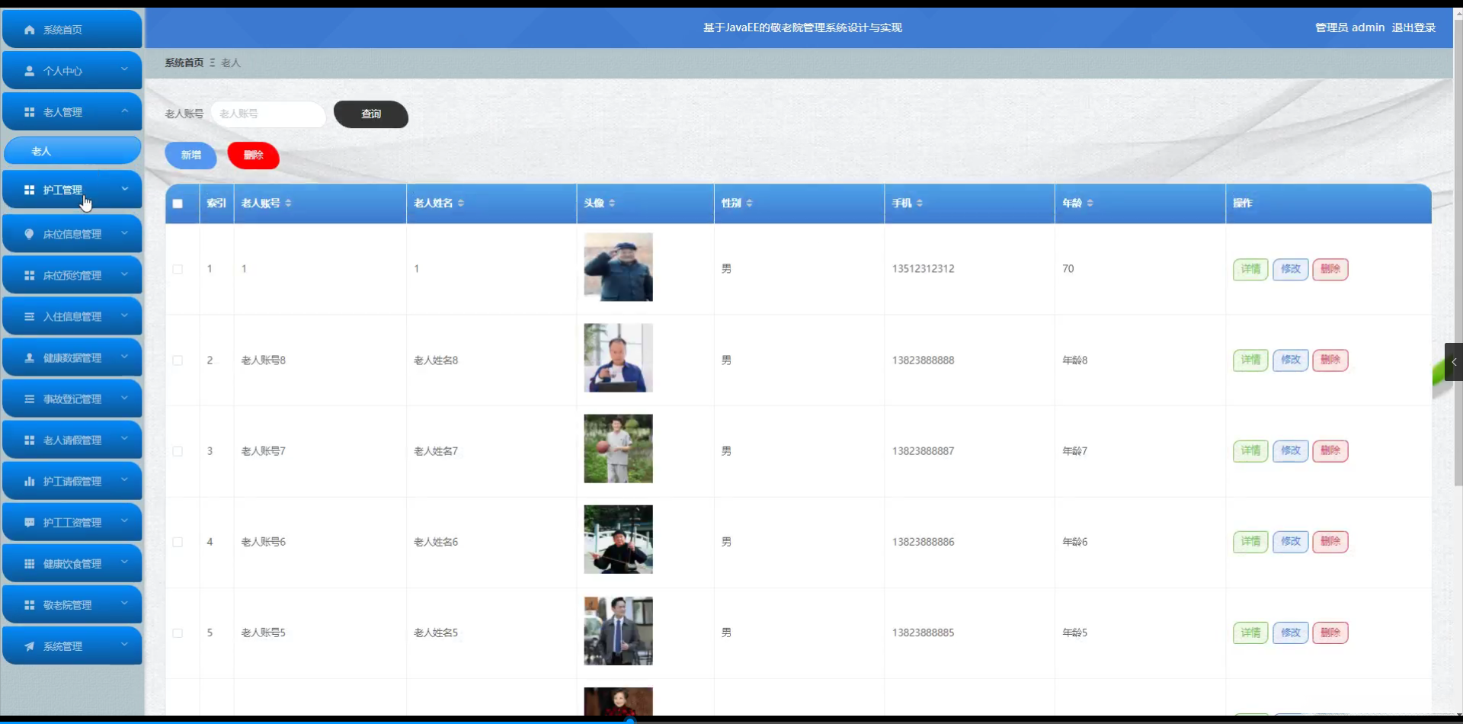Check the row checkbox for index 1
Image resolution: width=1463 pixels, height=724 pixels.
[x=178, y=269]
